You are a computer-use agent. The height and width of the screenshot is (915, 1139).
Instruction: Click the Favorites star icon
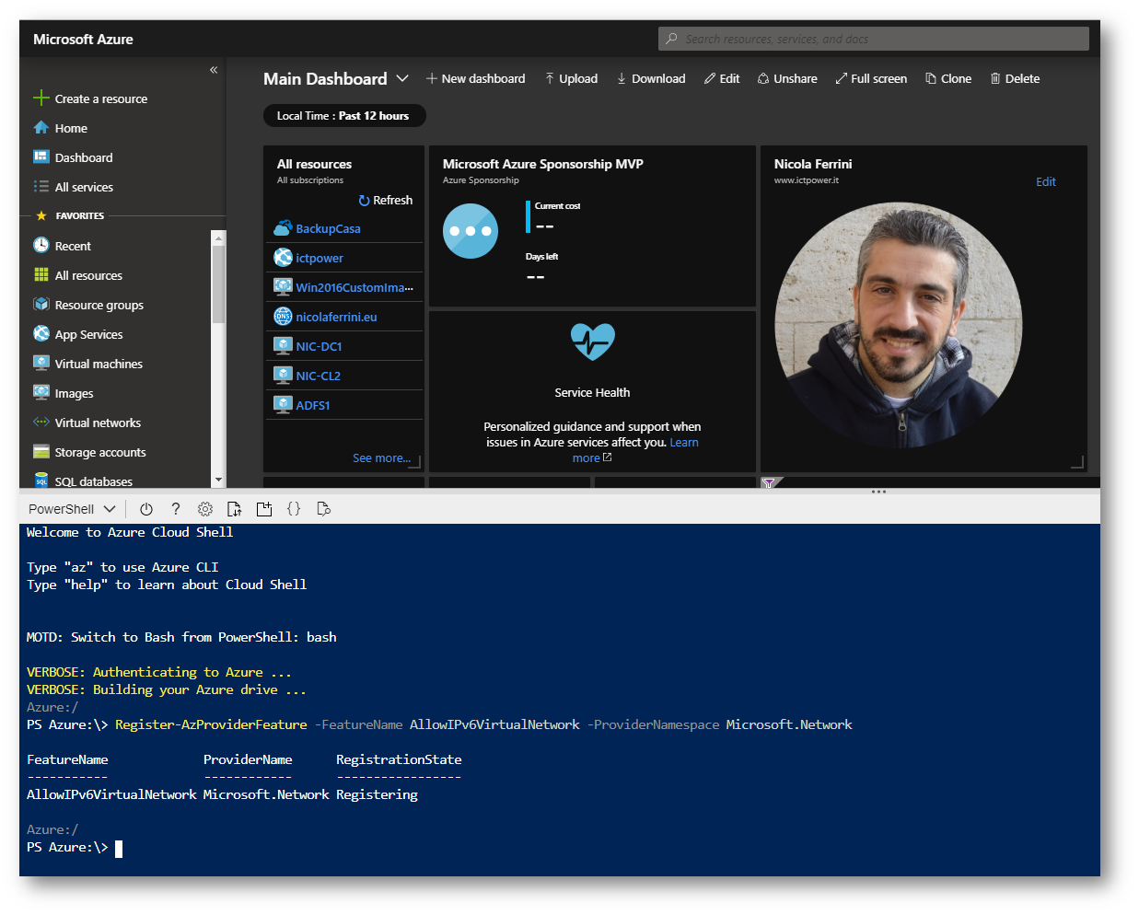coord(41,216)
